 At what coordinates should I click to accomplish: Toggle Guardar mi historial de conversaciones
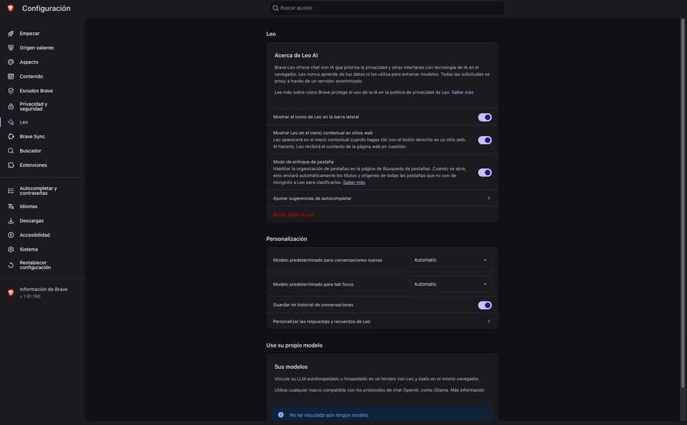point(484,305)
